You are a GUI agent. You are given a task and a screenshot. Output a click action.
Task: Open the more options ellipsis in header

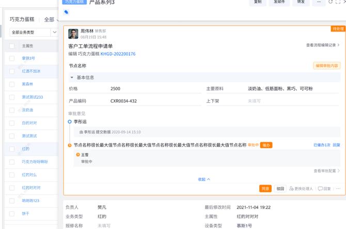pos(319,2)
